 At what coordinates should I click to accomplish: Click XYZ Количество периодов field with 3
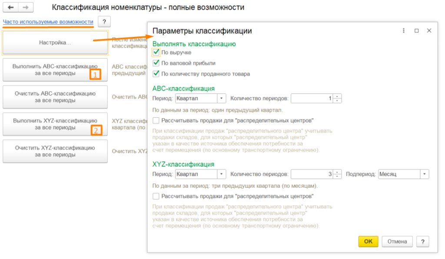(312, 174)
